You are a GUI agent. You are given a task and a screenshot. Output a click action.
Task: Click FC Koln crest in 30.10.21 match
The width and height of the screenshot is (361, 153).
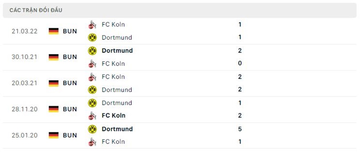pos(92,64)
